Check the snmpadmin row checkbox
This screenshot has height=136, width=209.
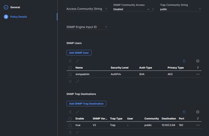[70, 74]
